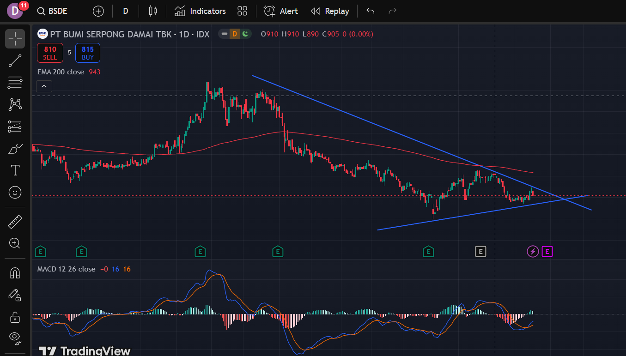The height and width of the screenshot is (356, 626).
Task: Start Bar Replay mode
Action: click(x=329, y=11)
